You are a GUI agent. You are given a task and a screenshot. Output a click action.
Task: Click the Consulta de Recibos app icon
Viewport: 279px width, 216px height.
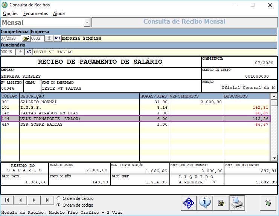(x=5, y=5)
